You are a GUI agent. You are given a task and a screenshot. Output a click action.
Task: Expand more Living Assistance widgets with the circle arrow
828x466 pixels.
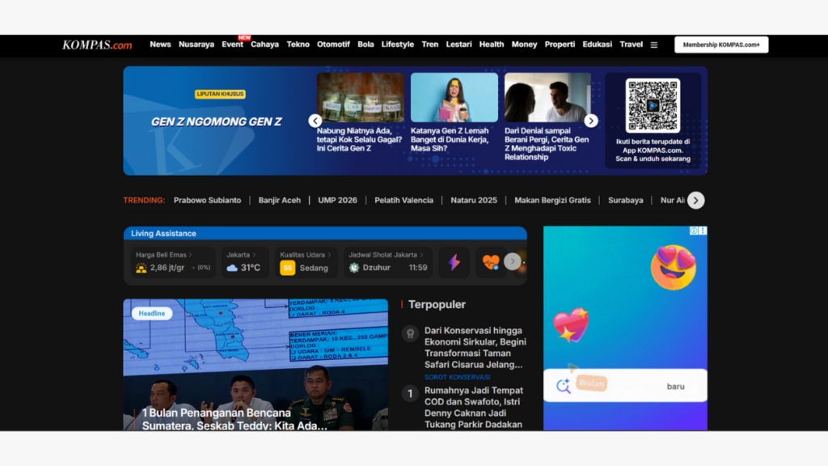tap(512, 261)
